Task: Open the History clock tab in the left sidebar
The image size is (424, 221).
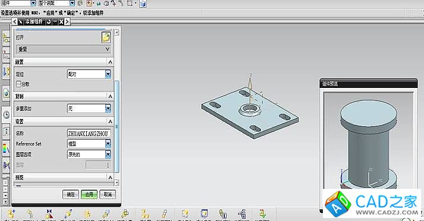Action: pyautogui.click(x=6, y=115)
